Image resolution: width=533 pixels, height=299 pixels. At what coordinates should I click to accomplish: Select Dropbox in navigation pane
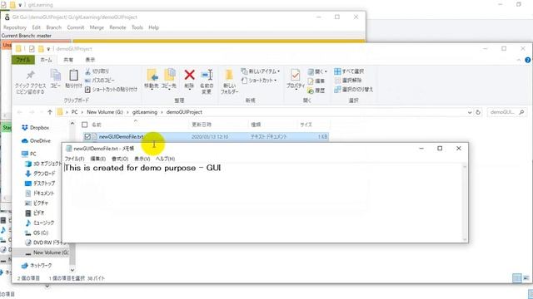pyautogui.click(x=36, y=128)
